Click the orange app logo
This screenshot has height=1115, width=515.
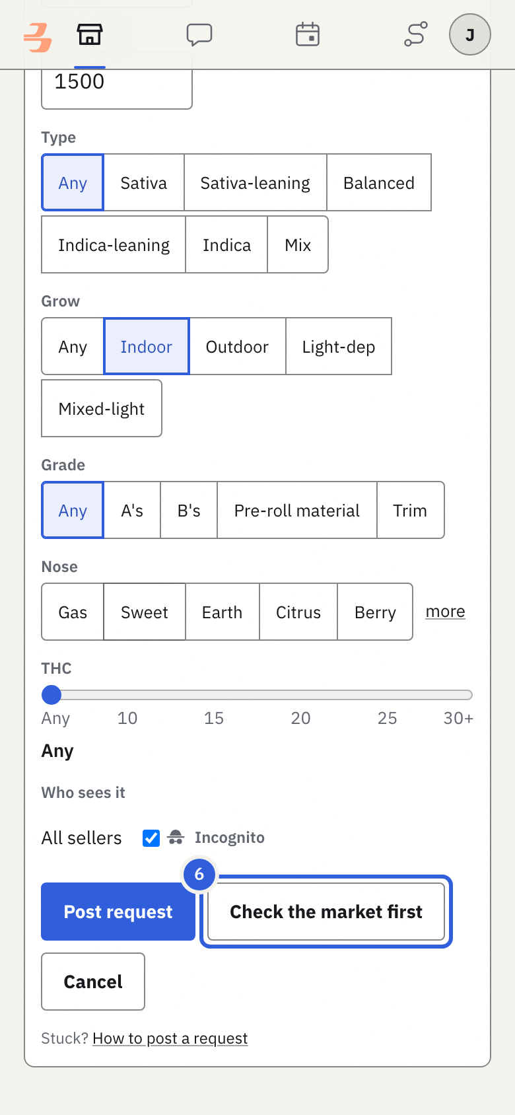click(x=38, y=37)
